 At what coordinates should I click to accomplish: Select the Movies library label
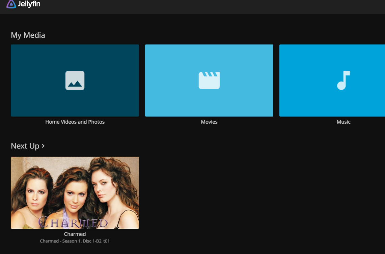(x=209, y=122)
